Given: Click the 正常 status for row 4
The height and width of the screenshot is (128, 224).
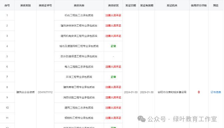Looking at the screenshot, I should pos(113,46).
